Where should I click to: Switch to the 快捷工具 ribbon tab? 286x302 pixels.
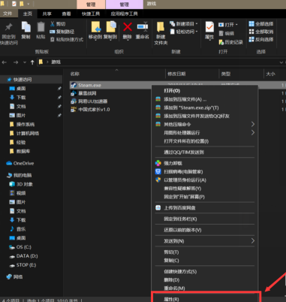(x=91, y=14)
